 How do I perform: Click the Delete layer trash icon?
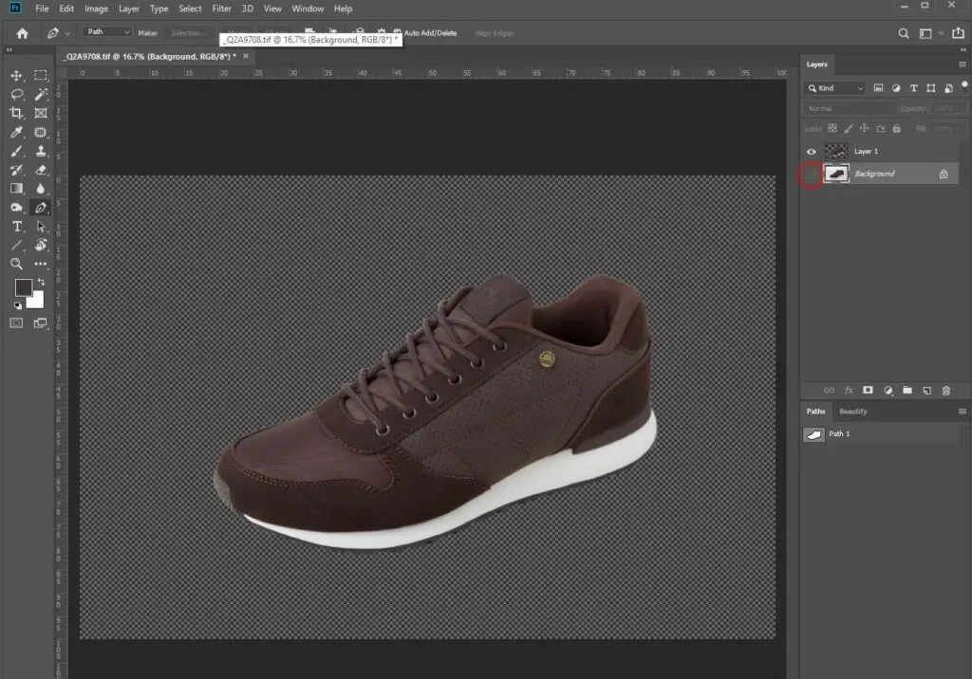point(946,391)
